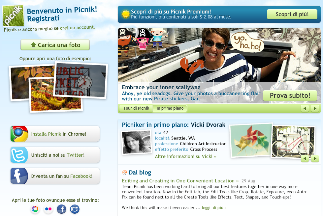Click Prova subito button

click(x=290, y=95)
